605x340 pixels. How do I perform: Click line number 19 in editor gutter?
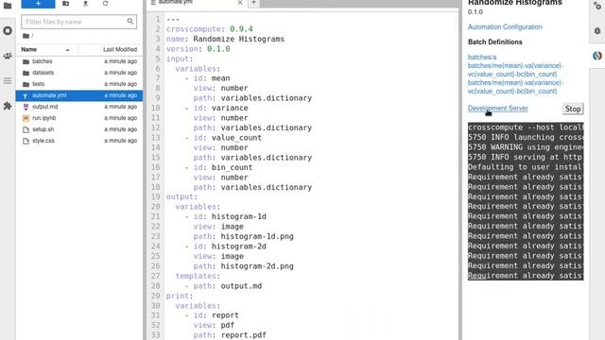click(155, 197)
